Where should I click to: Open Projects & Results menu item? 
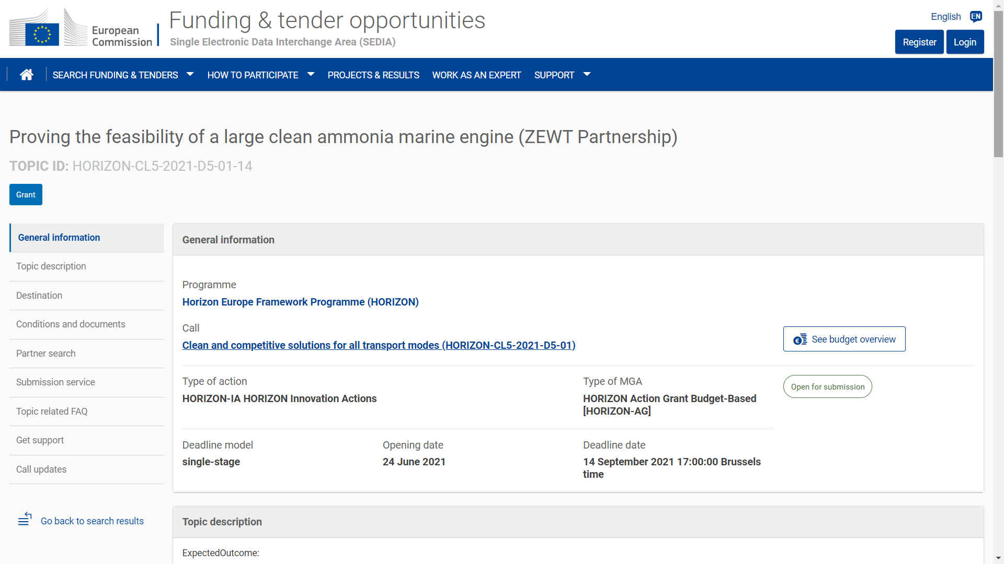(373, 75)
